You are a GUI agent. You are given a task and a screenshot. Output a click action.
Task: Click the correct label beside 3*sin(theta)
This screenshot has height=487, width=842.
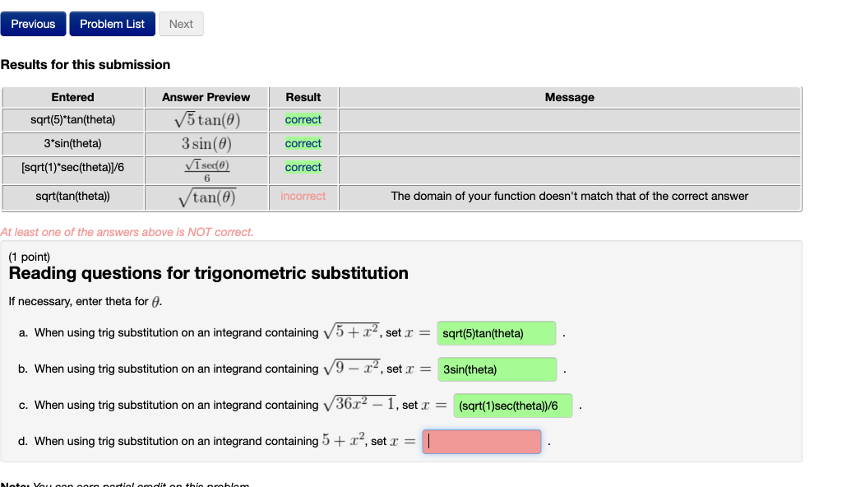click(x=303, y=143)
